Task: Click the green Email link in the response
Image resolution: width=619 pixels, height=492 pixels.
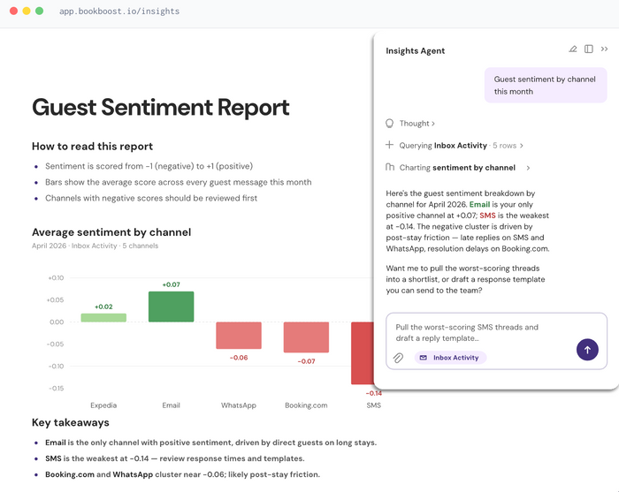Action: [479, 204]
